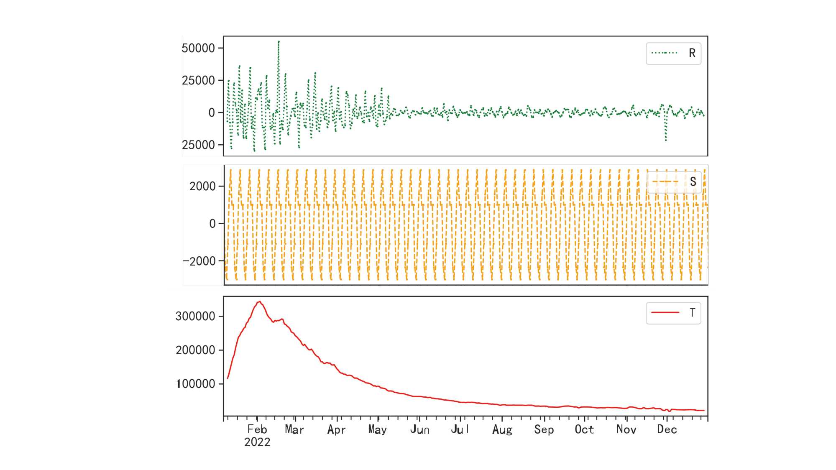Click the Feb month label on the x-axis
The width and height of the screenshot is (836, 470).
coord(257,429)
